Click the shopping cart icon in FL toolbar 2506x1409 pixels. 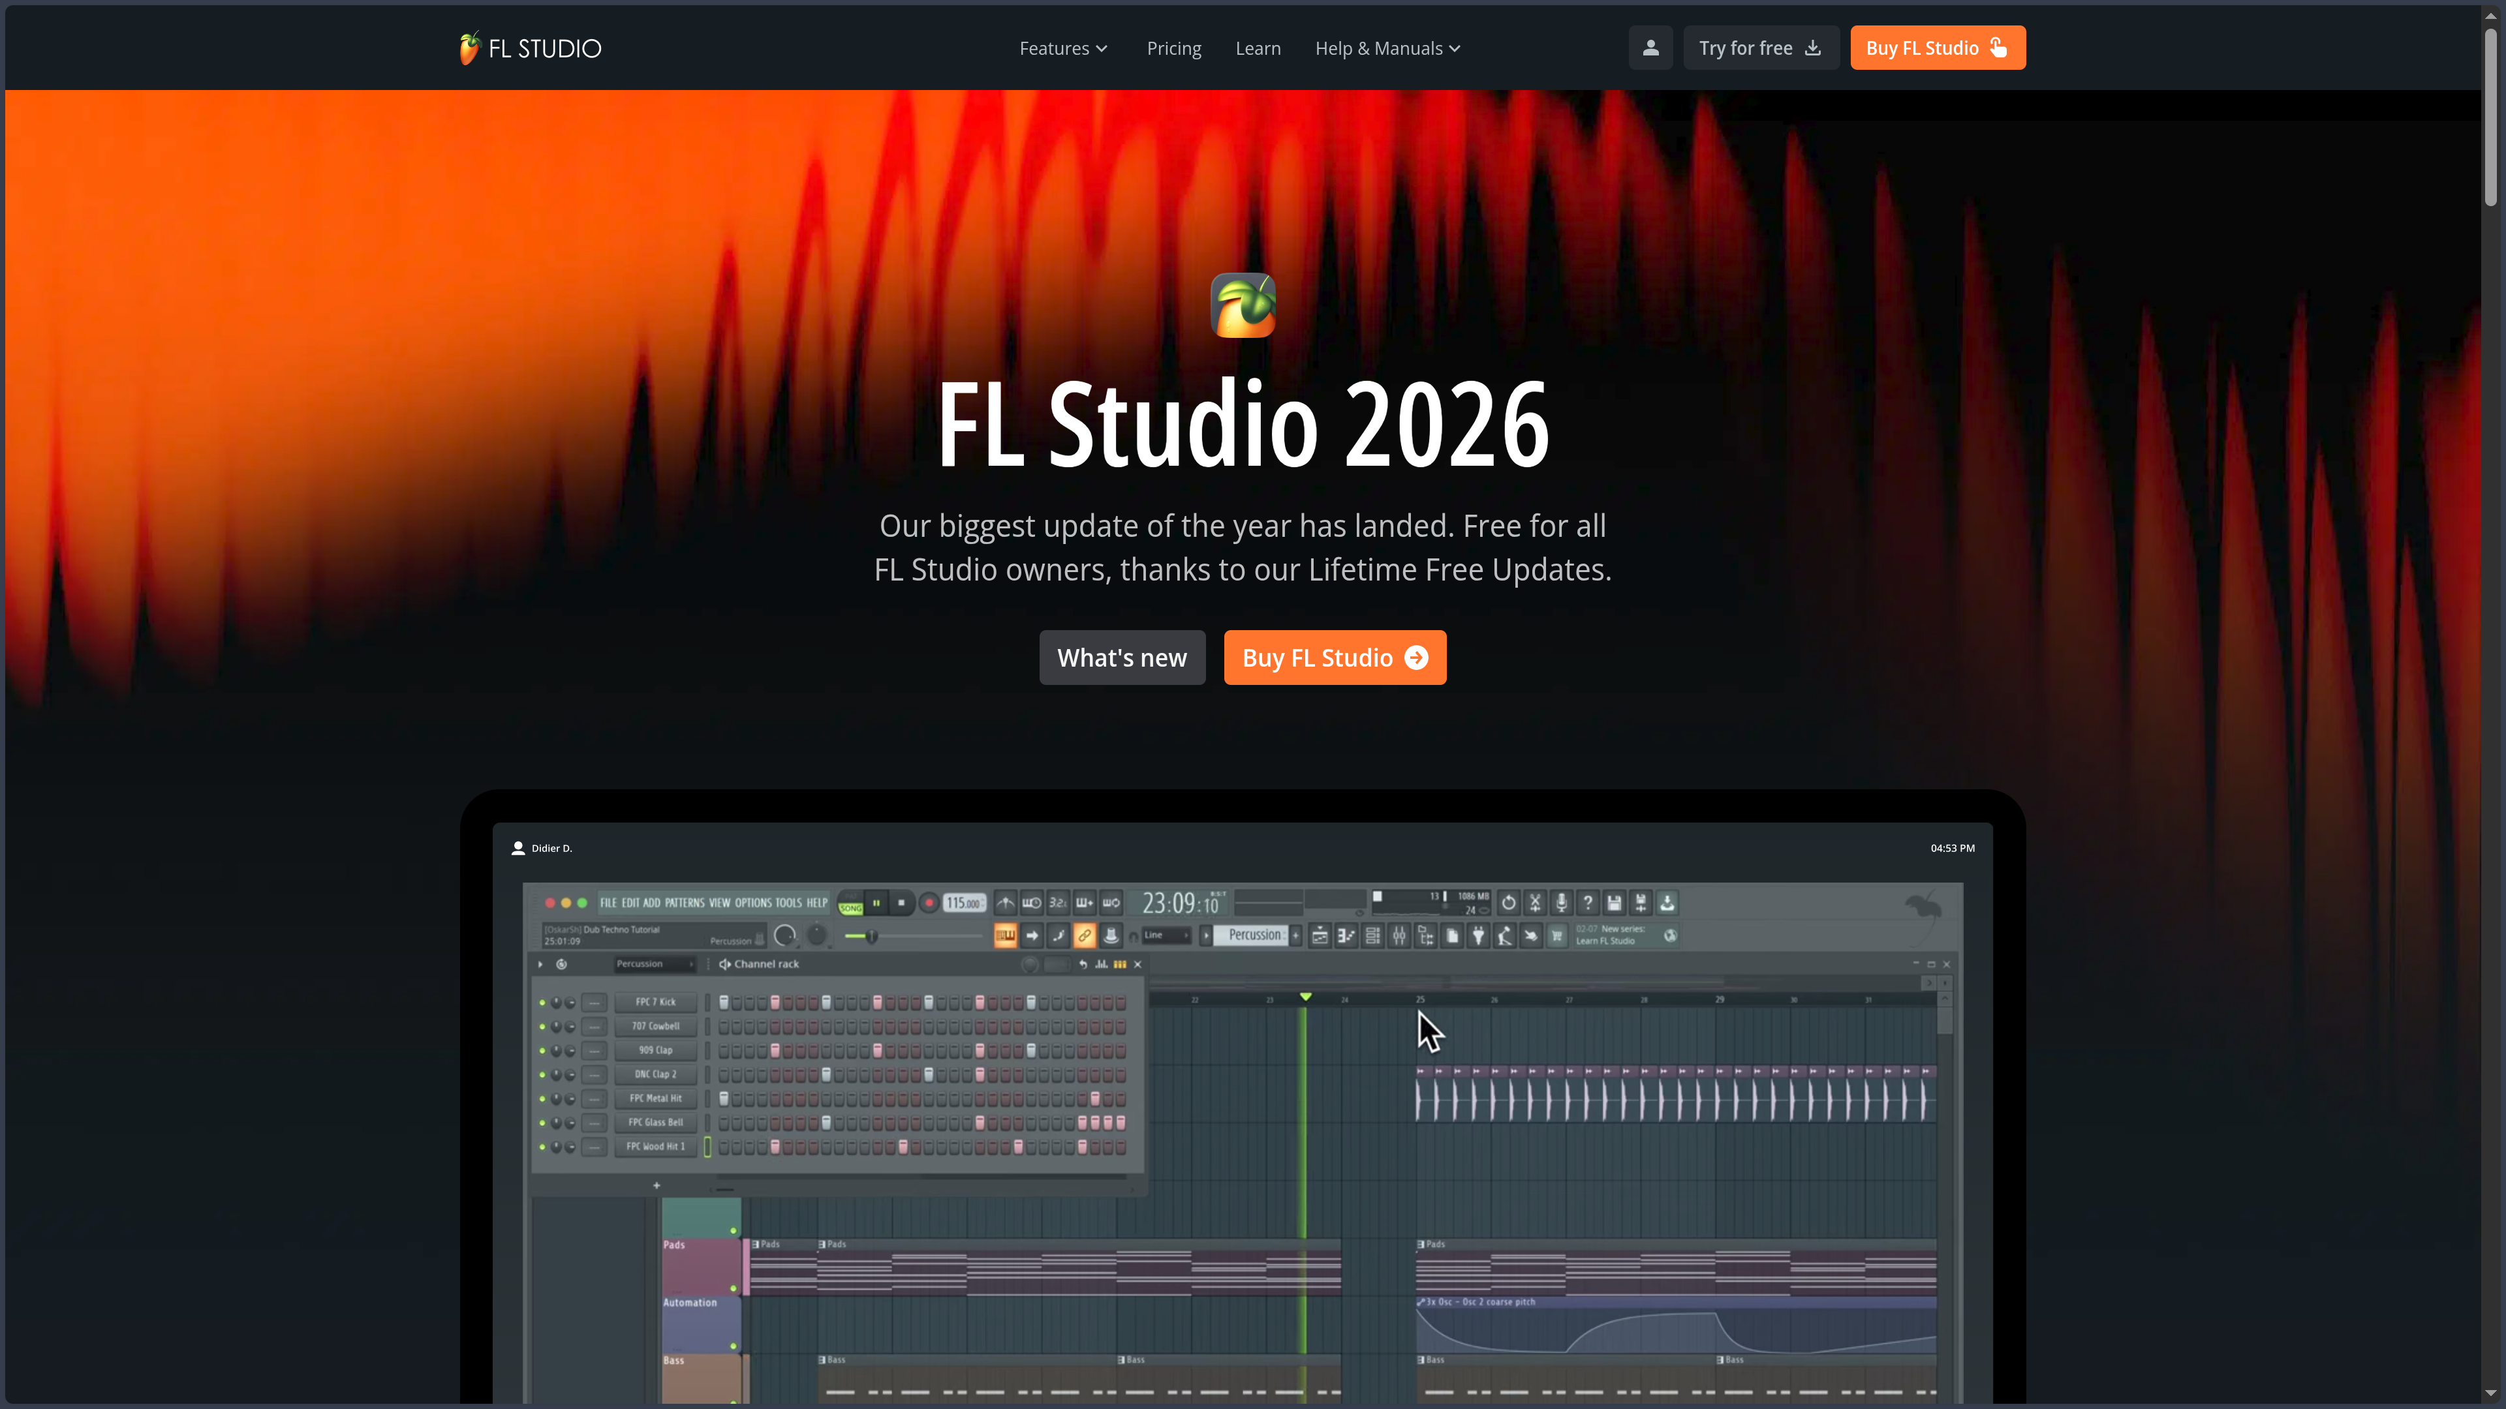point(1556,935)
